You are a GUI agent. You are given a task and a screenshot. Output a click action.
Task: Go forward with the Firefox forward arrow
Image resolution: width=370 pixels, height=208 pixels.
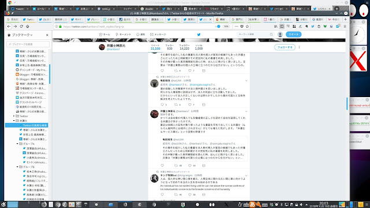tap(15, 27)
